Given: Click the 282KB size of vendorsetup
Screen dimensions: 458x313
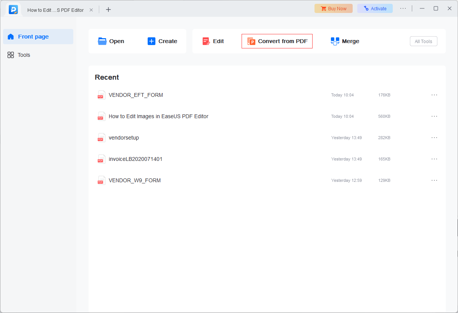Looking at the screenshot, I should pyautogui.click(x=384, y=138).
